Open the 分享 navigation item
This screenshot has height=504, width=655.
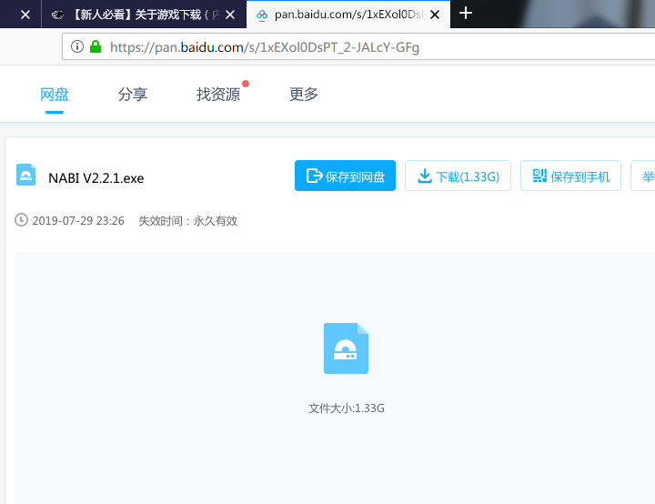click(133, 95)
